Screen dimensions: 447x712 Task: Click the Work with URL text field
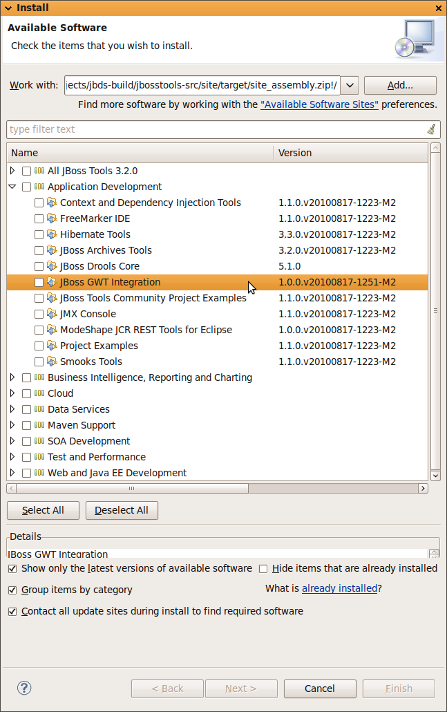click(x=202, y=85)
